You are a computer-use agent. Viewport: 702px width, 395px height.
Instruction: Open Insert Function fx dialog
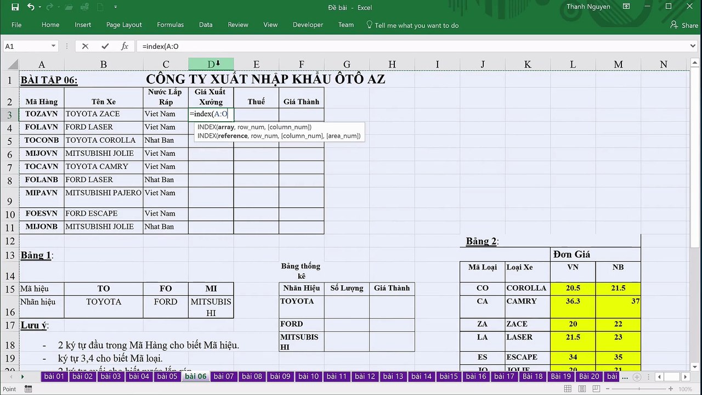coord(124,46)
